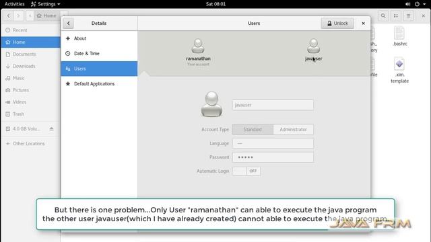Open the Activities overview
431x242 pixels.
click(15, 4)
